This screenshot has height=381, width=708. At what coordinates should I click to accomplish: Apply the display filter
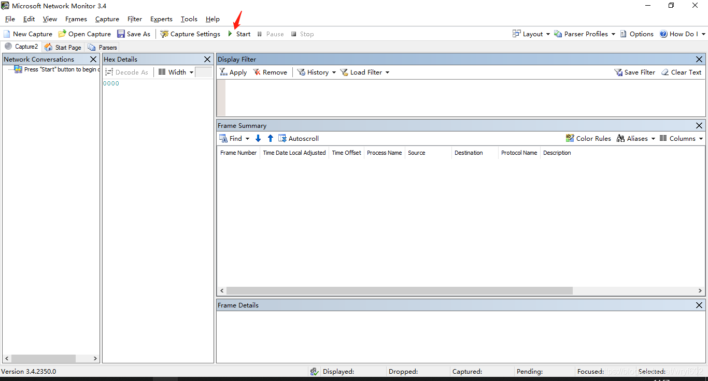point(233,72)
